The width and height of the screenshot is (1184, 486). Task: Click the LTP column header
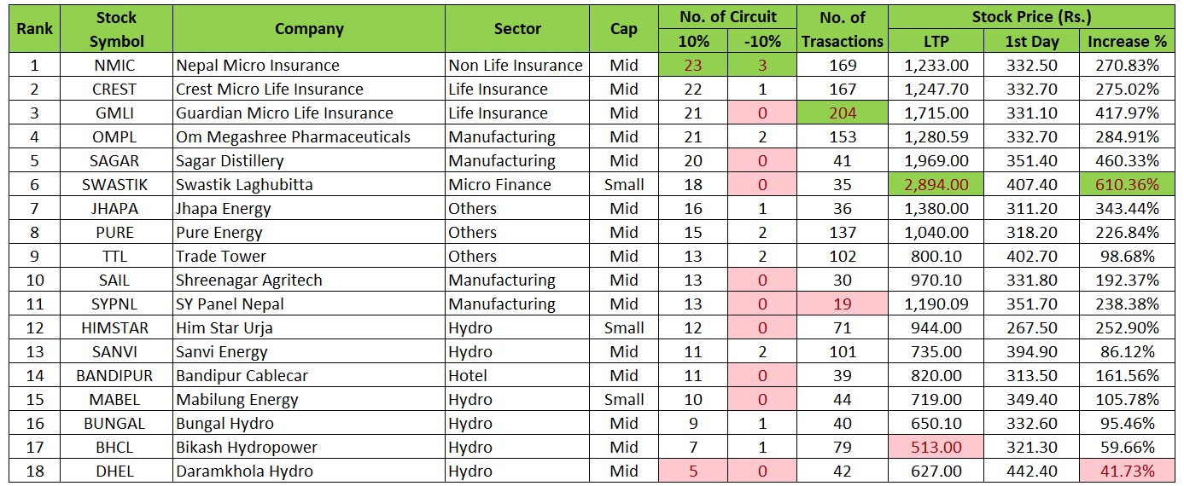[936, 41]
